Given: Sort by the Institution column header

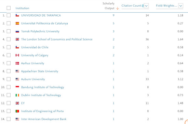Looking at the screenshot, I should coord(22,8).
